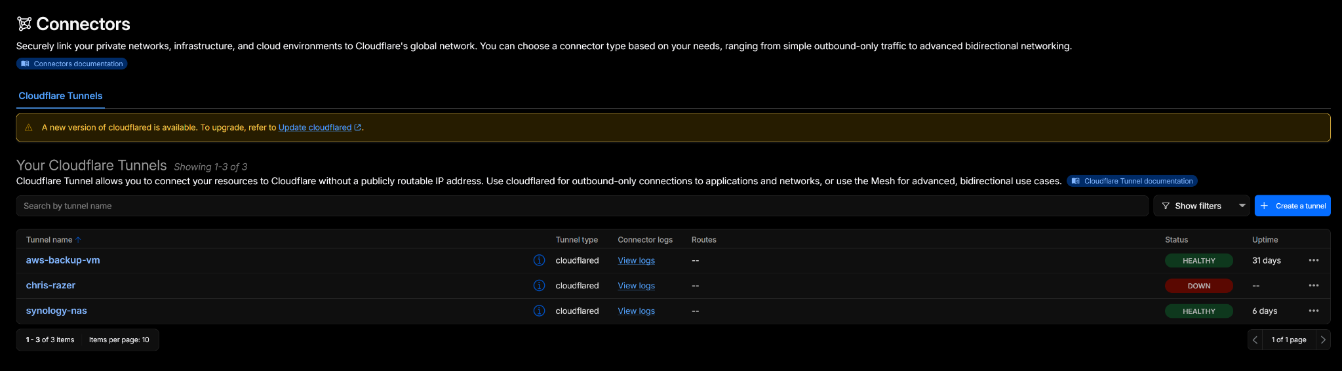View logs for chris-razer

[x=636, y=285]
